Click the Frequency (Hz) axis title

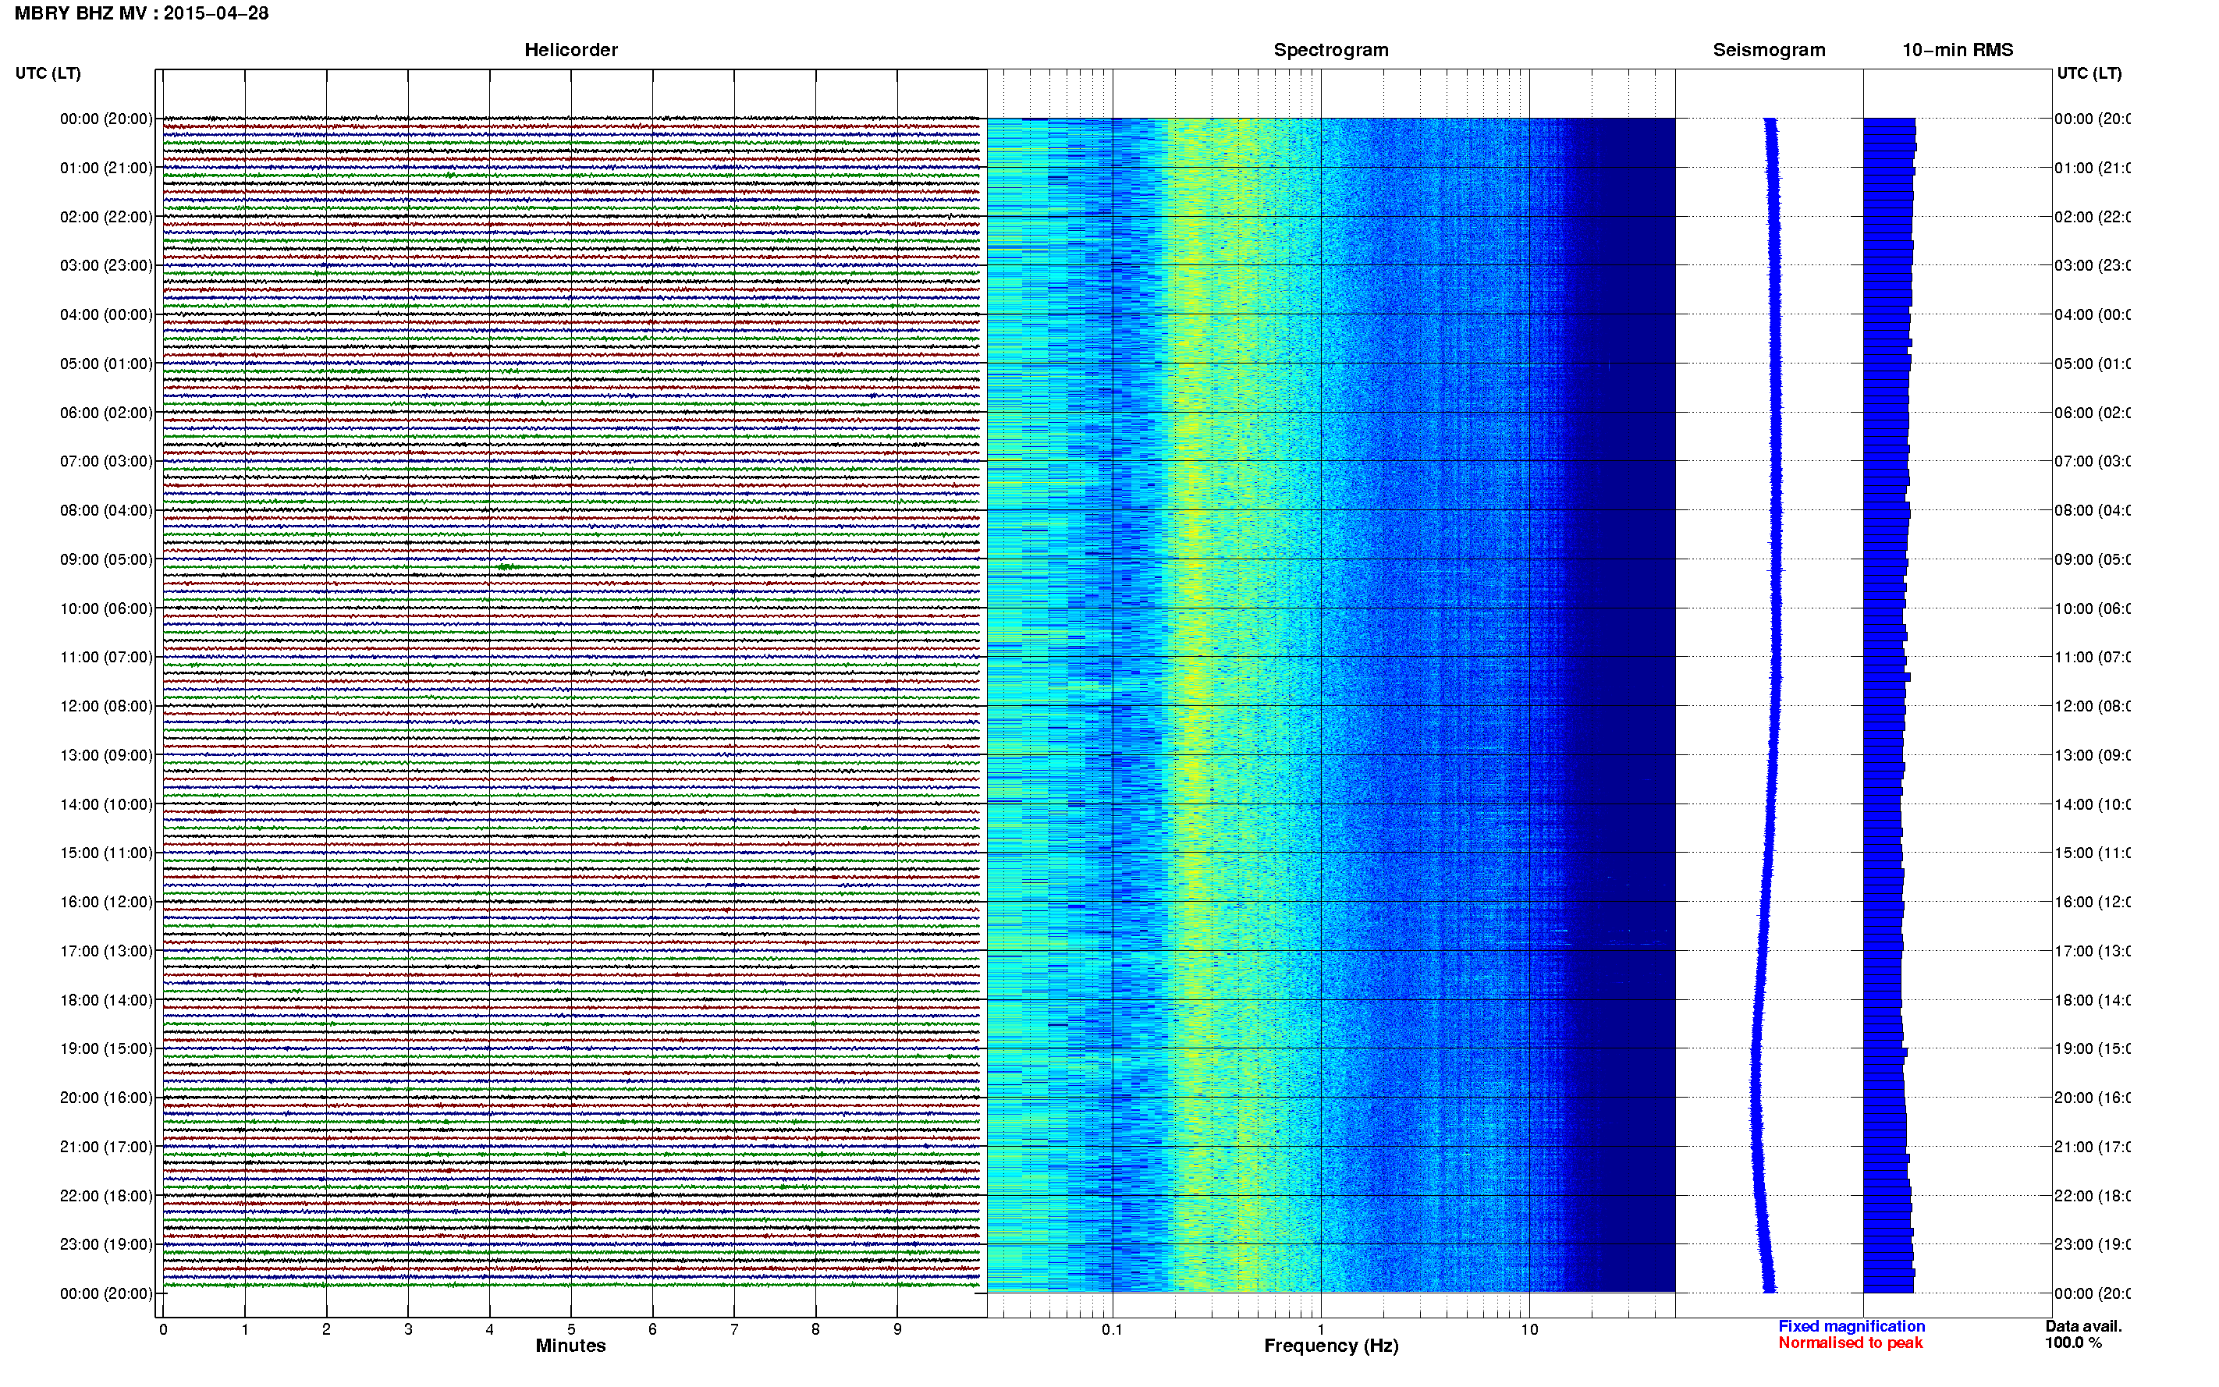coord(1331,1346)
